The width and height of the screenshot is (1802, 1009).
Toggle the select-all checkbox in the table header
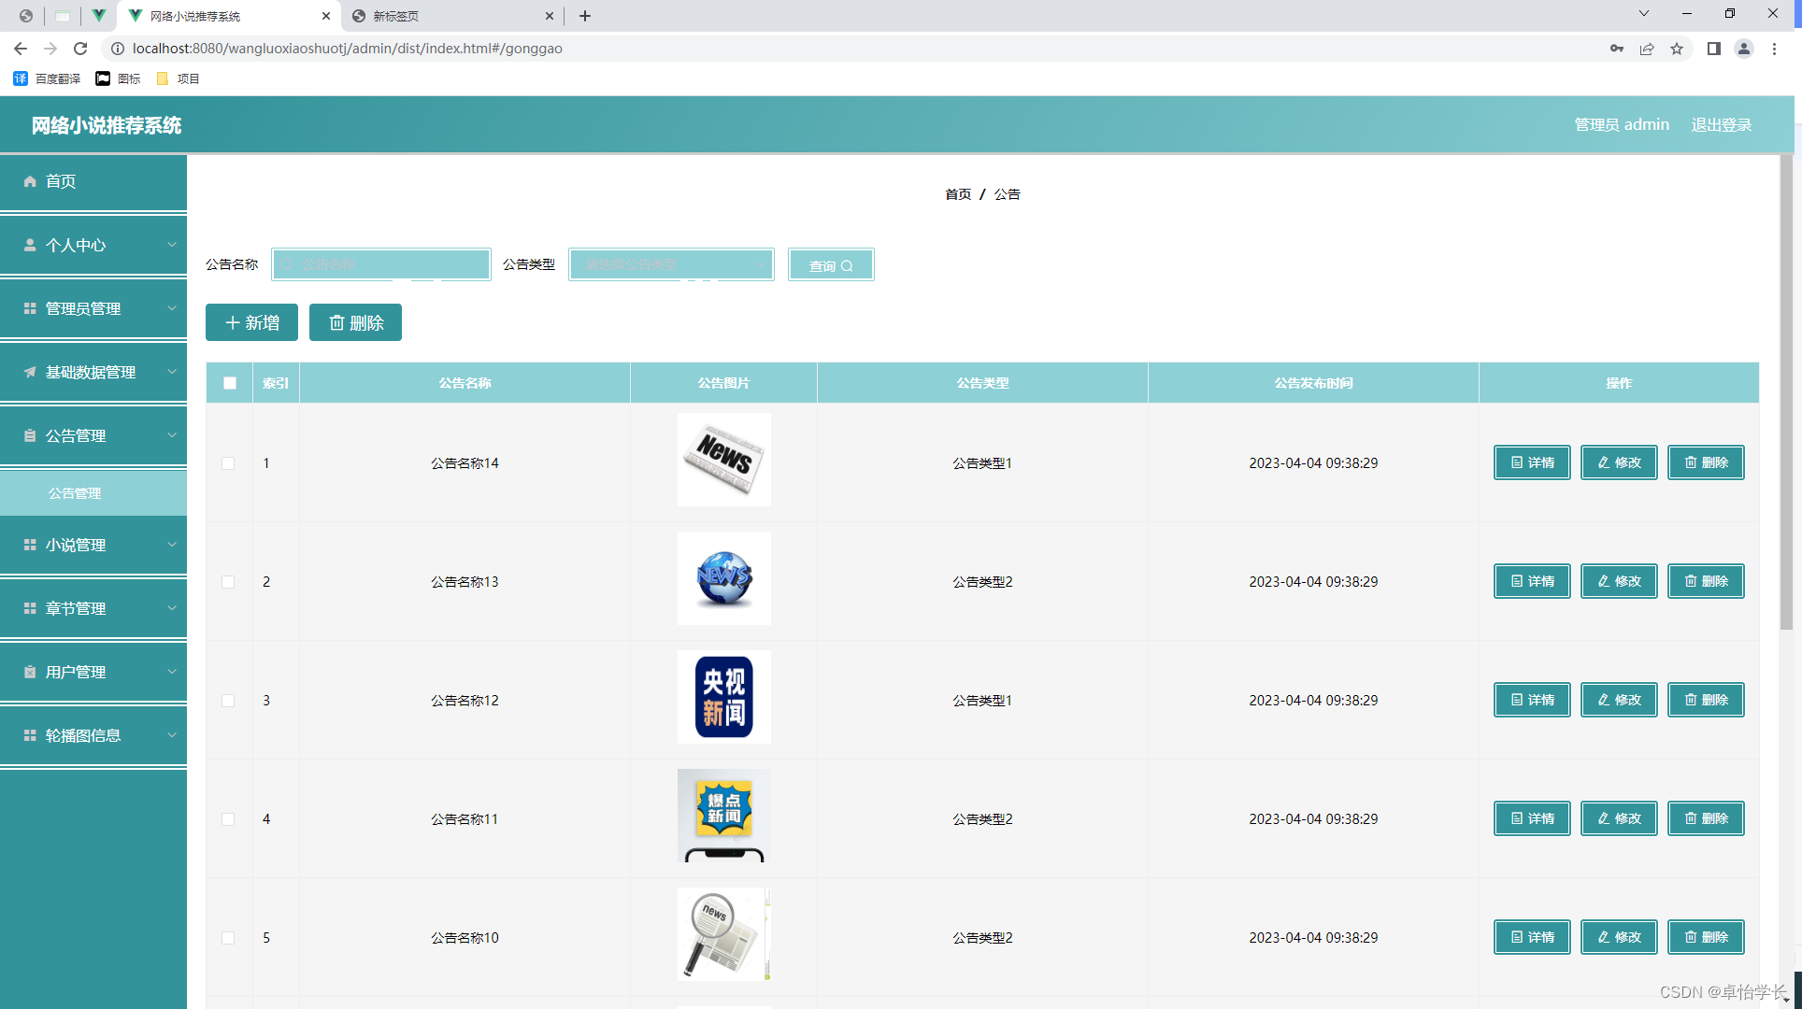tap(230, 383)
